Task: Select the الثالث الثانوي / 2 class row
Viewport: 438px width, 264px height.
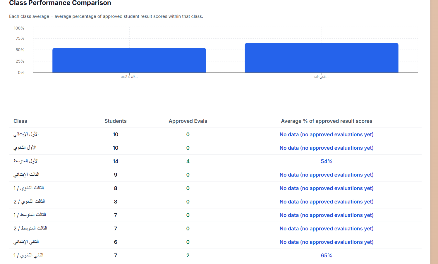Action: [30, 201]
